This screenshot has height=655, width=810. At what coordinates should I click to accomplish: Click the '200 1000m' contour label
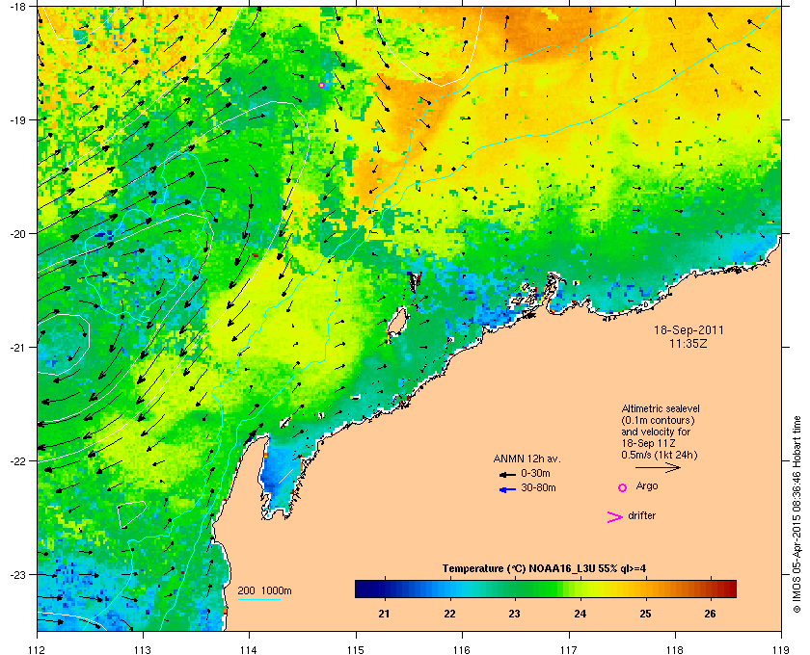(264, 591)
